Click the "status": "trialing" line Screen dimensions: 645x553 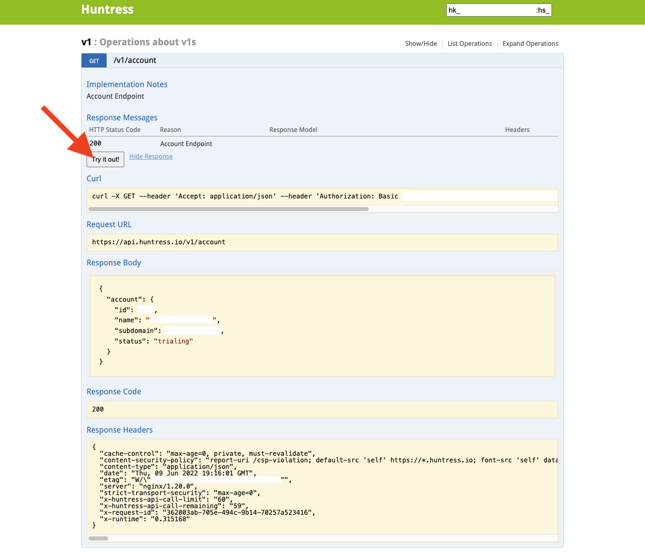[154, 341]
